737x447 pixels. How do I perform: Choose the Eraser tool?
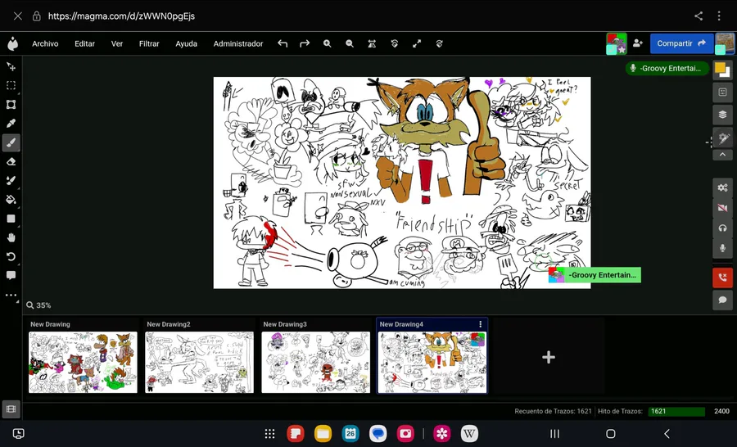pos(11,162)
